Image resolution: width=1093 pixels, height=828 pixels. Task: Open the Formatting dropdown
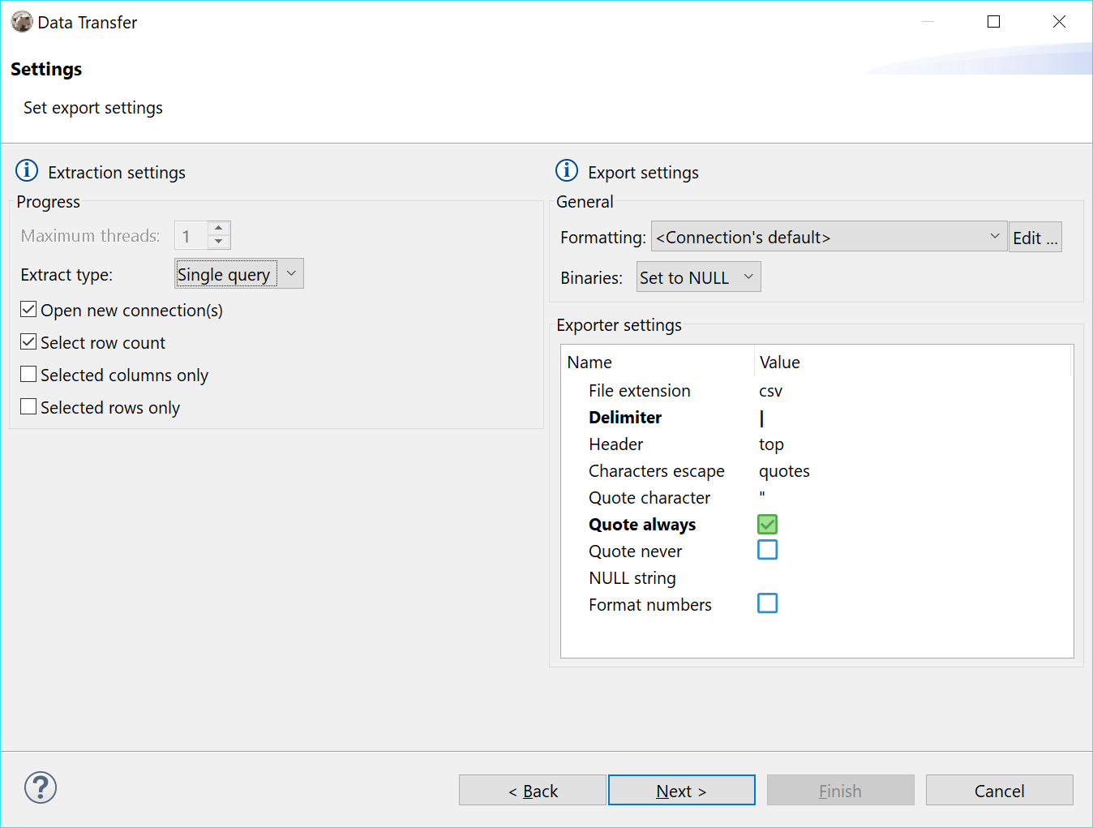(x=829, y=237)
